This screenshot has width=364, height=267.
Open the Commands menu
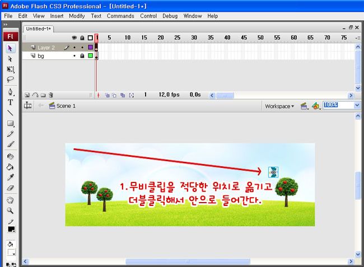pyautogui.click(x=120, y=16)
